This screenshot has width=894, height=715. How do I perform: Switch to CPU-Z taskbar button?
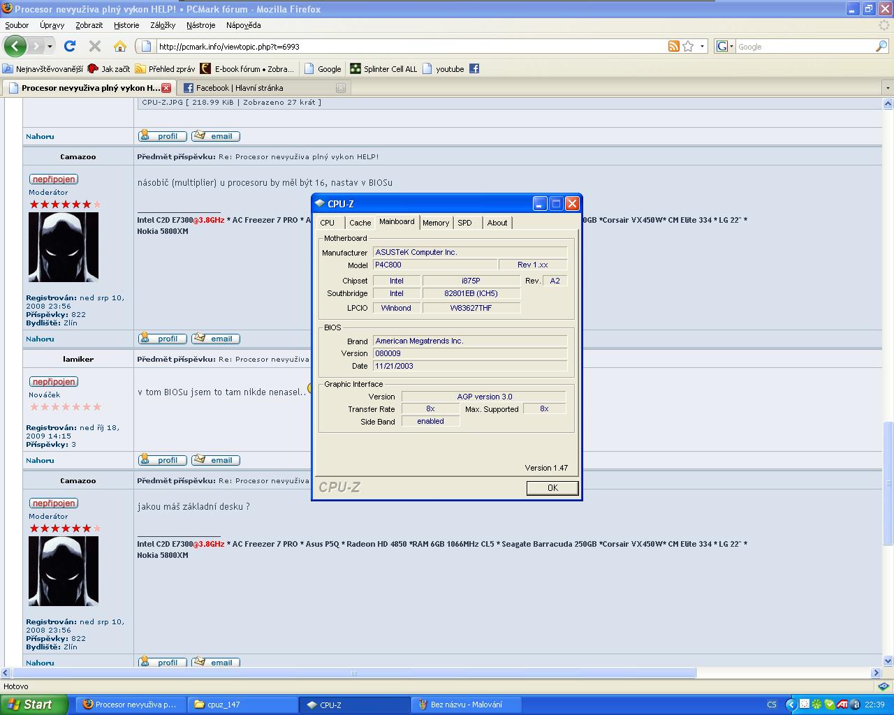(x=355, y=705)
